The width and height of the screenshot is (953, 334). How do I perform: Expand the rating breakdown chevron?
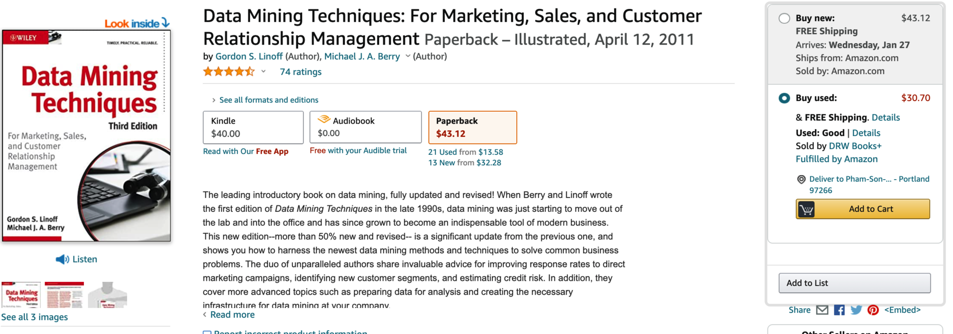point(264,71)
